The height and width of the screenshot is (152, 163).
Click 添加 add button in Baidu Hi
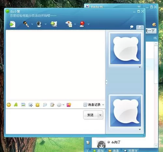click(x=99, y=151)
